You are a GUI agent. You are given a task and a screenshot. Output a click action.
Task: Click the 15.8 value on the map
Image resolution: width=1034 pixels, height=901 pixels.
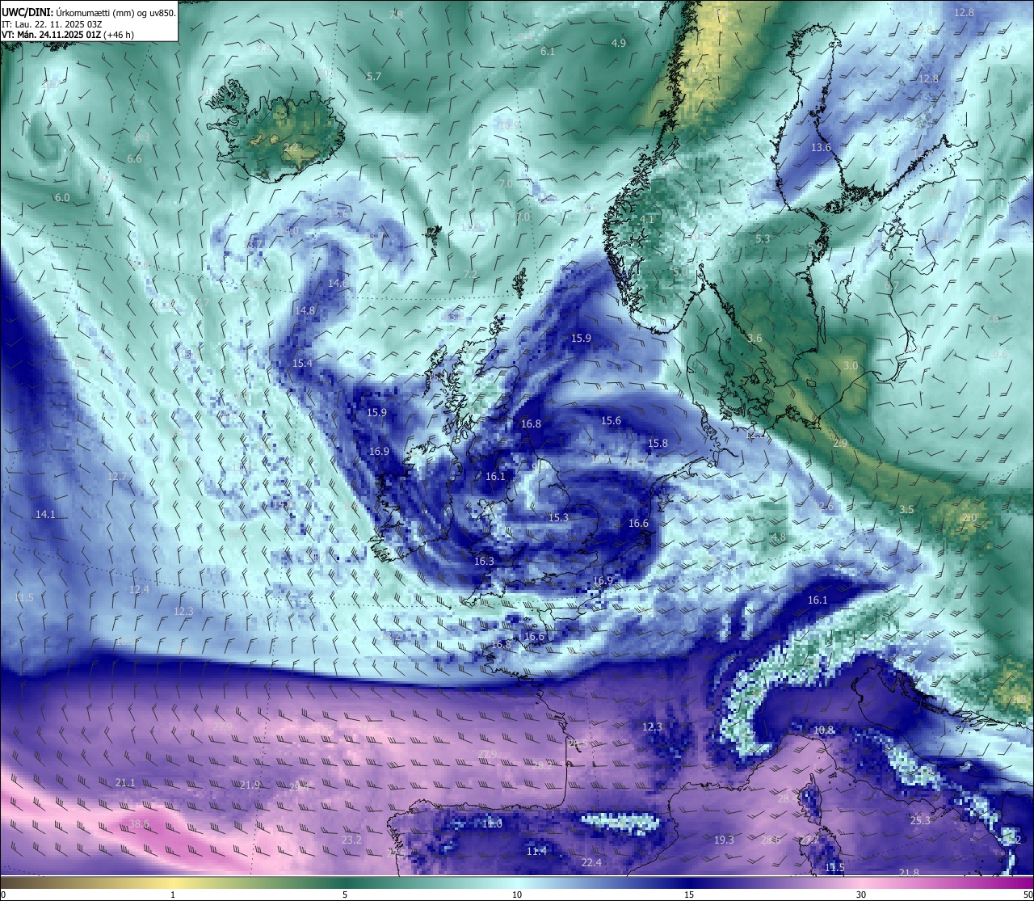coord(658,444)
